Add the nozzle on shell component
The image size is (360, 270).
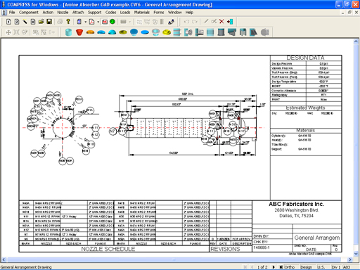click(x=188, y=32)
